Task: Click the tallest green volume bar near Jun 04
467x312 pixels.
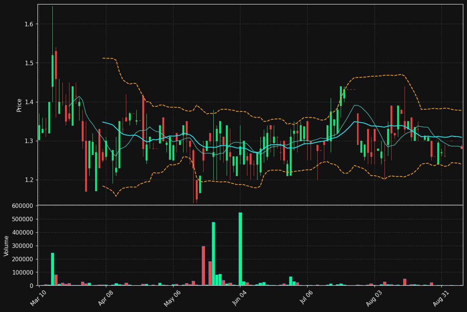Action: click(240, 249)
